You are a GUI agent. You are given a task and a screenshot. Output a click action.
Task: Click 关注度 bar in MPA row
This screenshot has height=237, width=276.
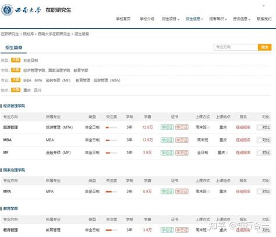111,191
